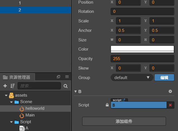Click the Rotation value field

143,11
